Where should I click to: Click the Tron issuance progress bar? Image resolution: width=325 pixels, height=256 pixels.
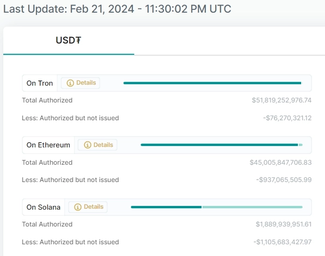point(212,83)
